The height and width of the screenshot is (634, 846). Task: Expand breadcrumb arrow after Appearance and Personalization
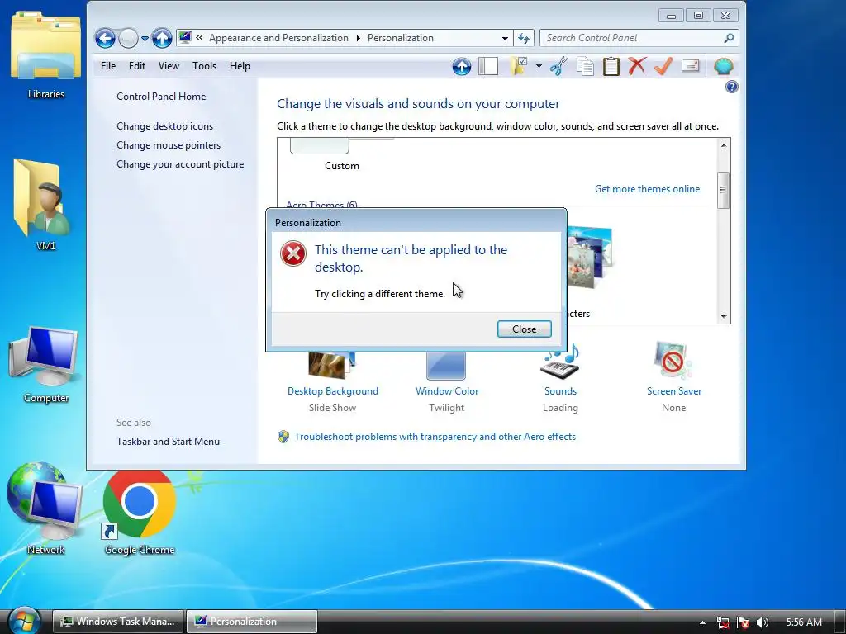[358, 38]
